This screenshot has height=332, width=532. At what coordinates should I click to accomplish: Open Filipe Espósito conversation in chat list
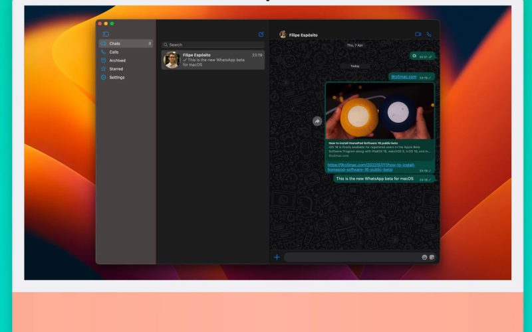(x=213, y=60)
